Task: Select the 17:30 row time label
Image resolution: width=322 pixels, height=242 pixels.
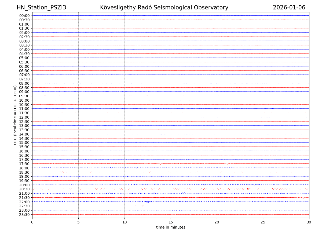Action: click(24, 164)
